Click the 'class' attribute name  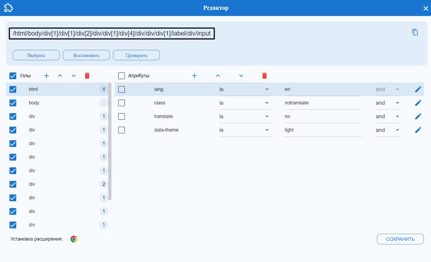click(160, 103)
